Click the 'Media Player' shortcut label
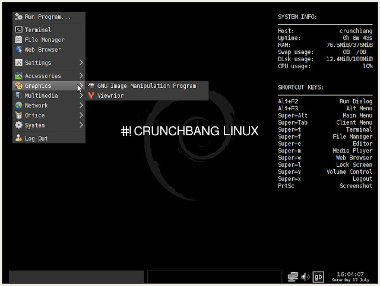The width and height of the screenshot is (380, 286). pyautogui.click(x=352, y=150)
